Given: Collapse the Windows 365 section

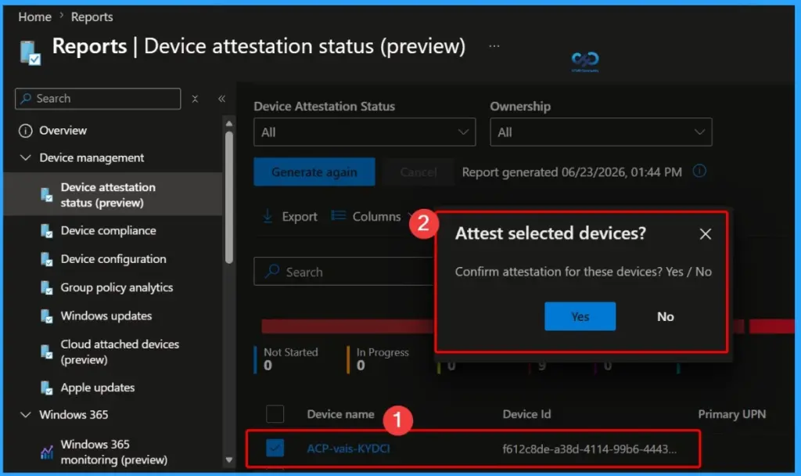Looking at the screenshot, I should 26,415.
